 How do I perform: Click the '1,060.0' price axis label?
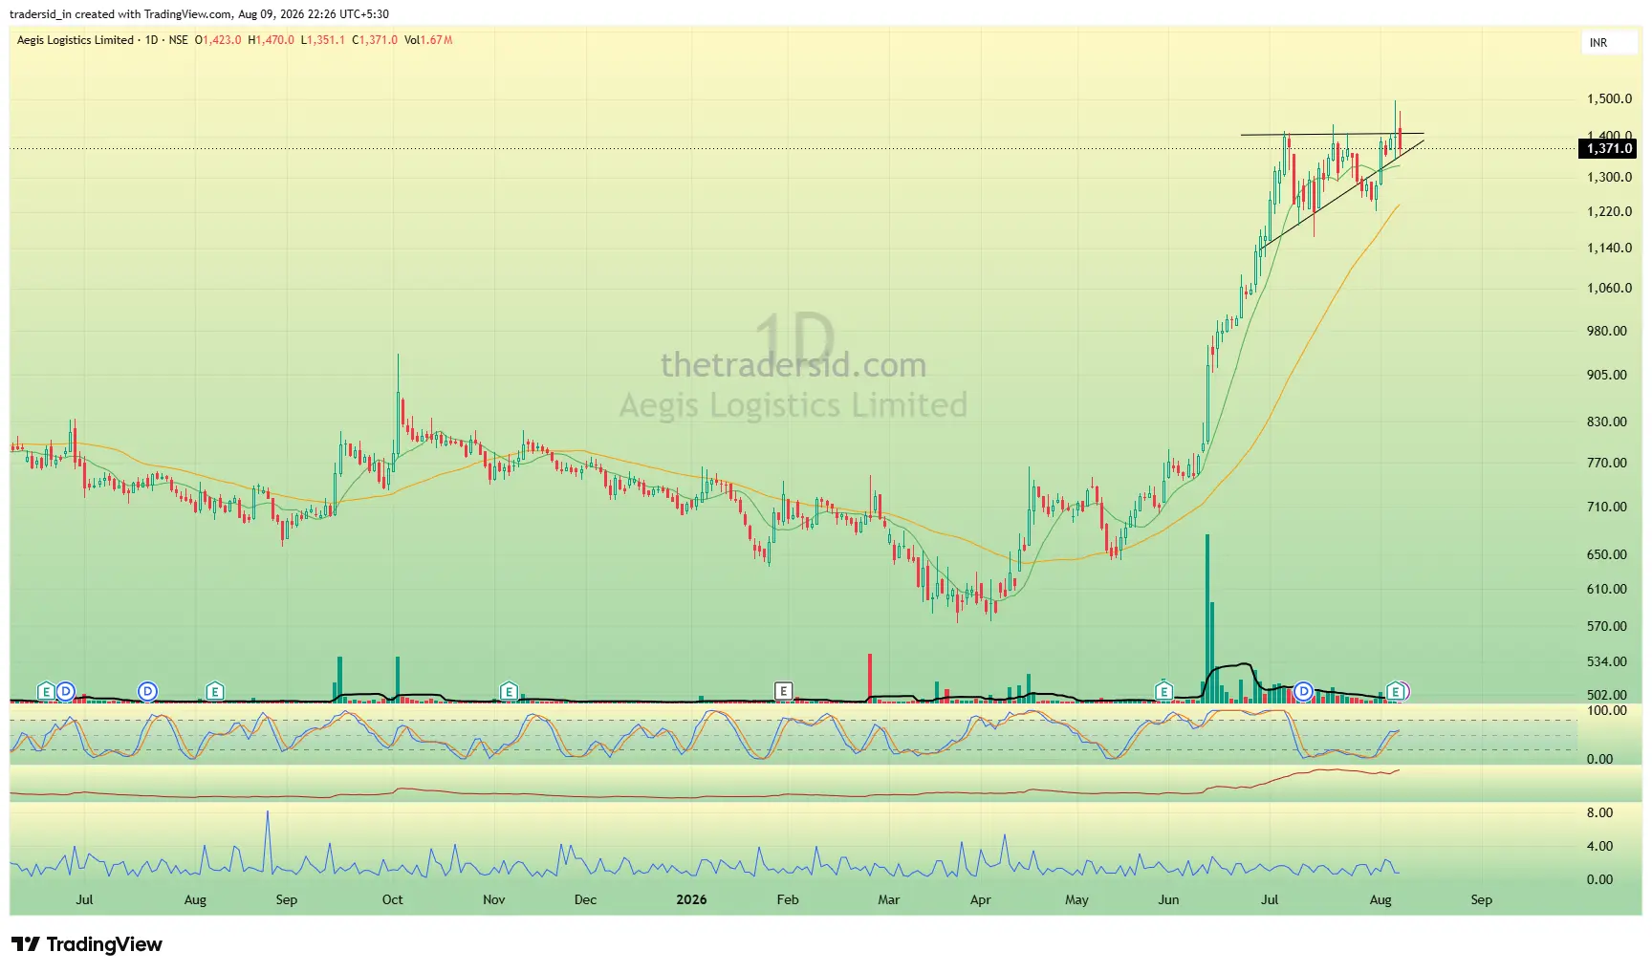click(1609, 289)
